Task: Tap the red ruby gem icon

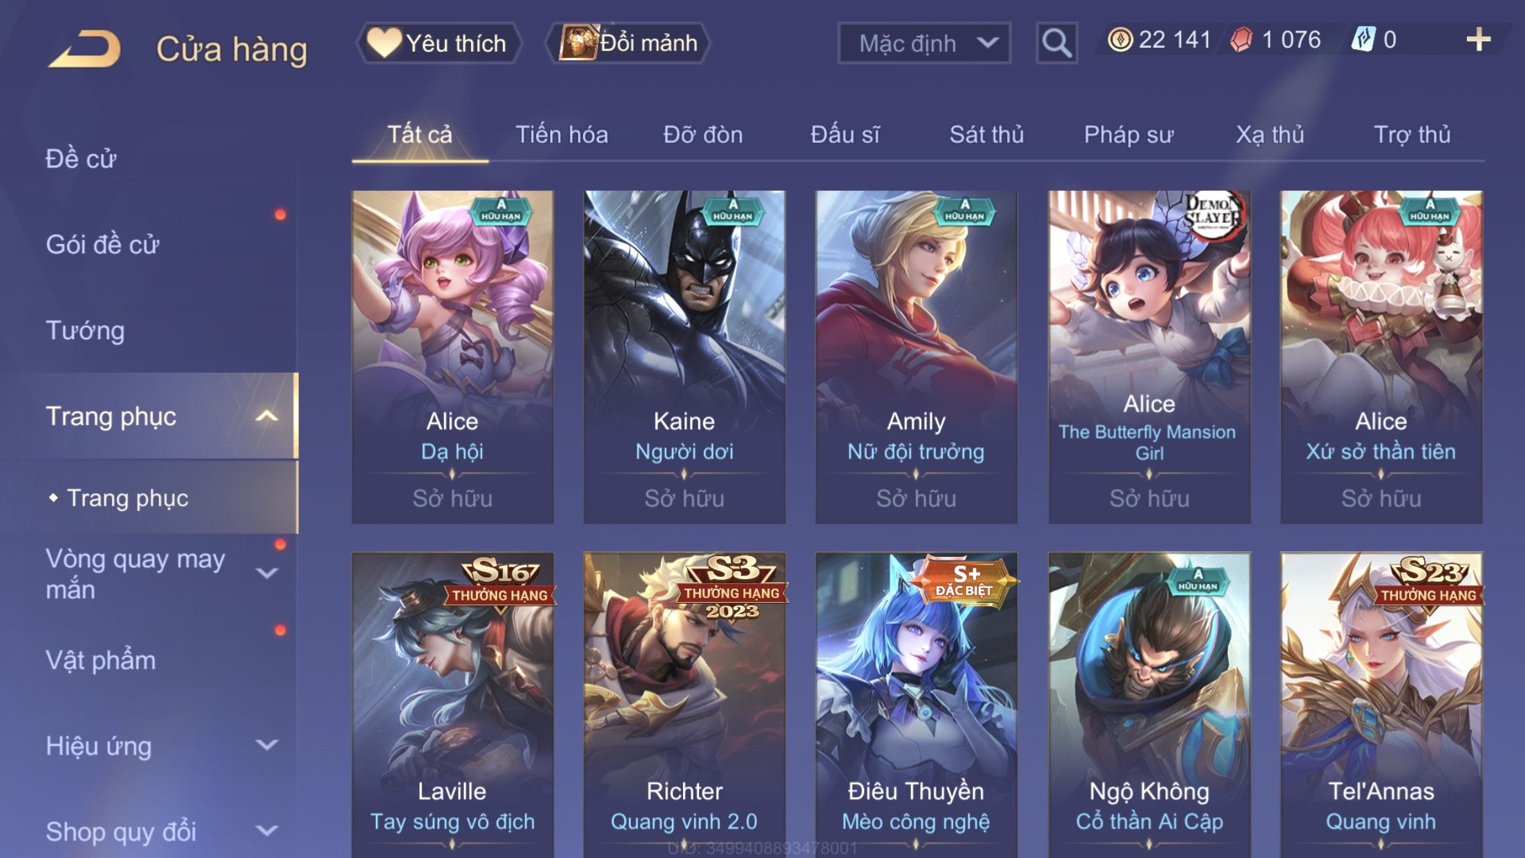Action: [x=1241, y=39]
